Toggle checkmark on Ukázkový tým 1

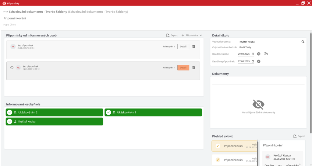click(x=108, y=112)
